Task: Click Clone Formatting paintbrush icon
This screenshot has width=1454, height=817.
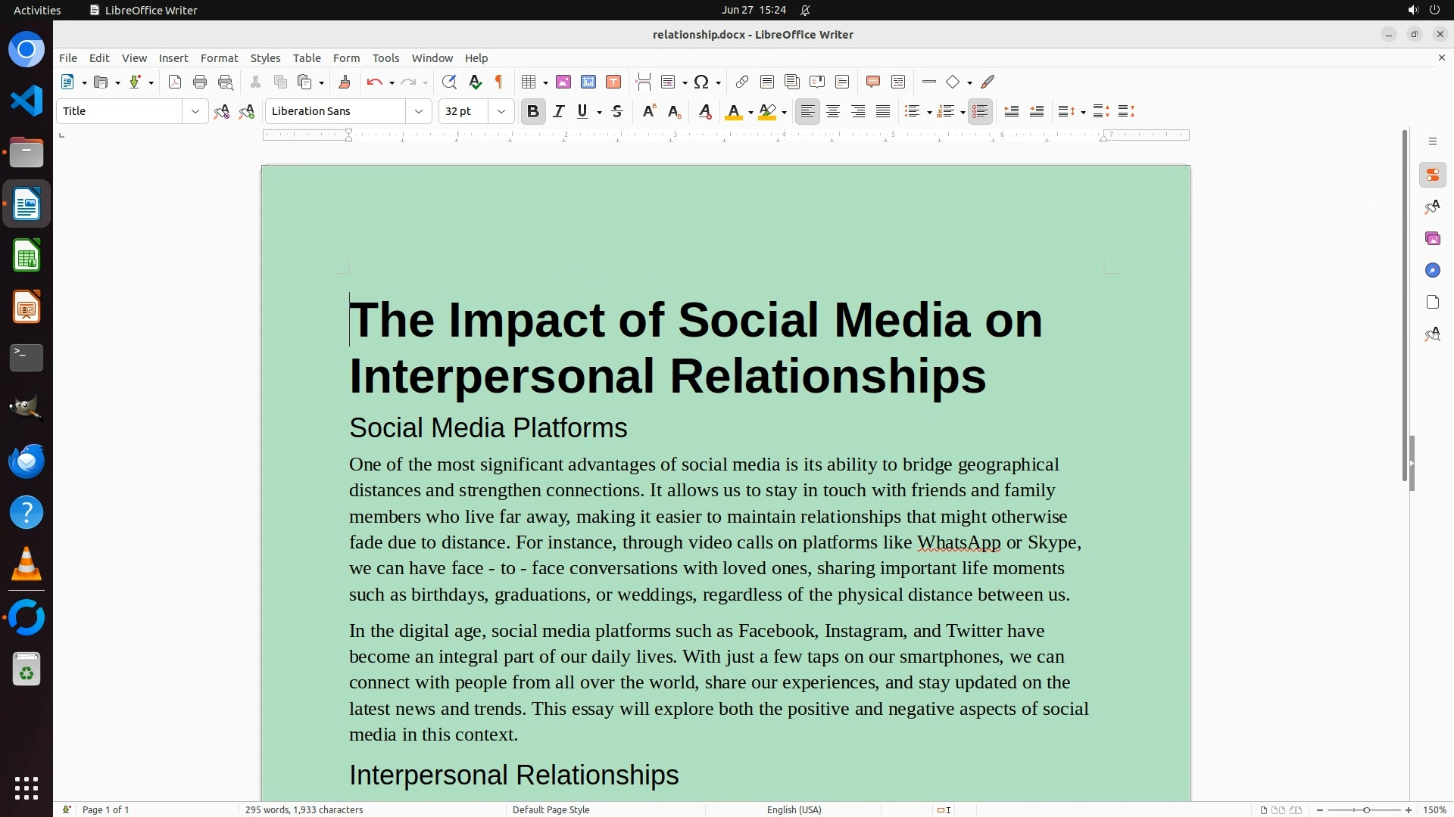Action: click(345, 82)
